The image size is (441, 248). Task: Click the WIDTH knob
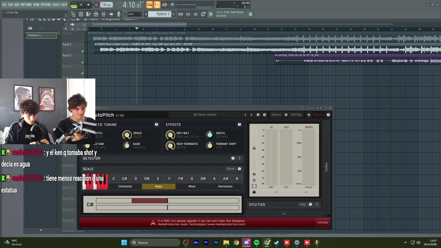[x=210, y=135]
